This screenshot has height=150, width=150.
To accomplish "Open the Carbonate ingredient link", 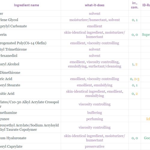I will [13, 26].
